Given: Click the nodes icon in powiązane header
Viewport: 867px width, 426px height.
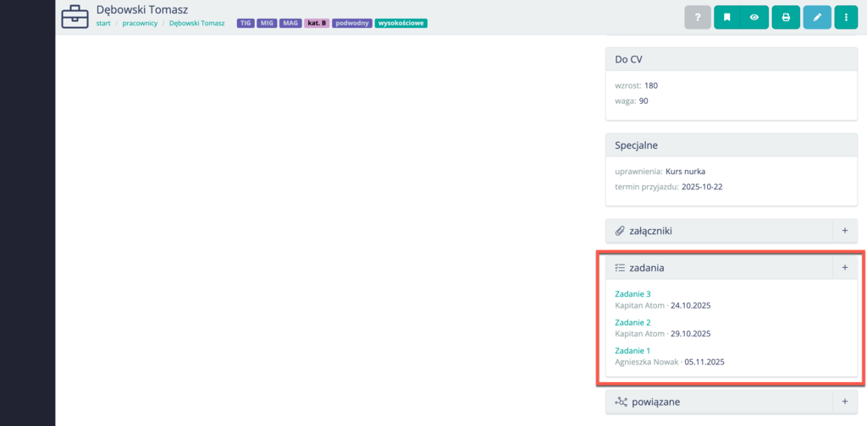Looking at the screenshot, I should click(x=621, y=401).
